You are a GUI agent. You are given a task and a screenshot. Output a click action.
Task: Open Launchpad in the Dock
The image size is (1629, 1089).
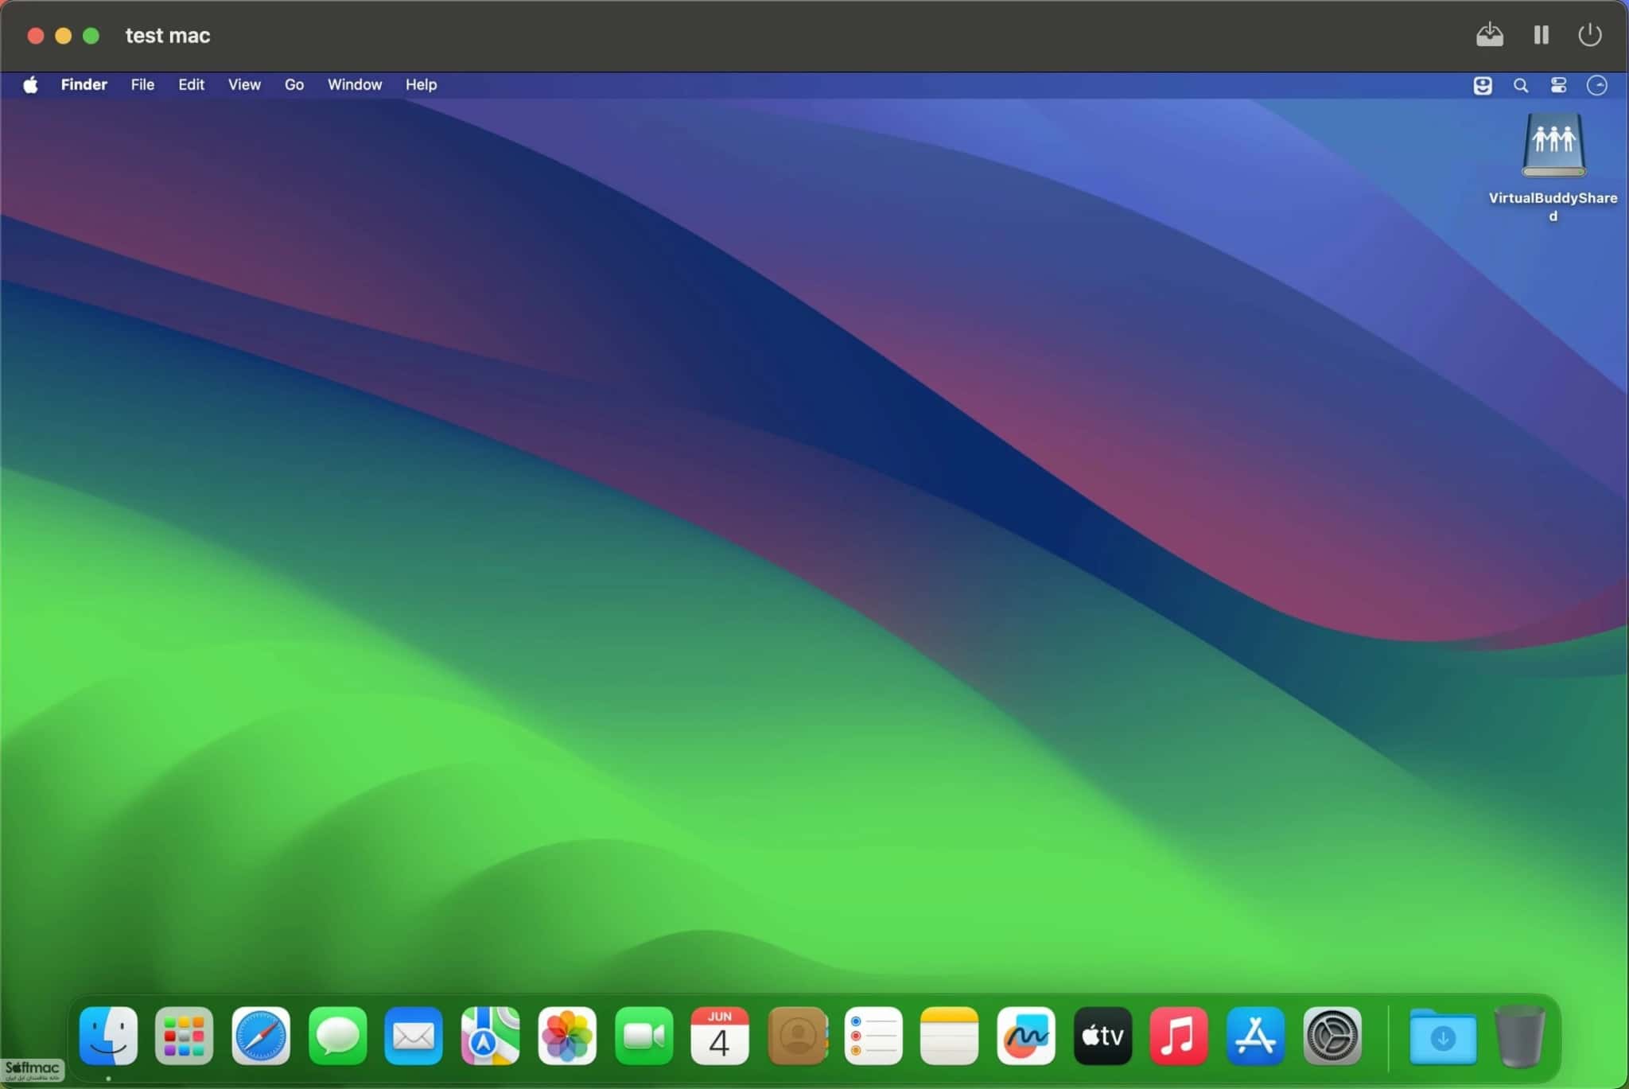tap(184, 1036)
